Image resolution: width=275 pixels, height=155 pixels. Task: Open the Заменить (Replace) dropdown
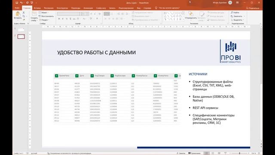238,16
